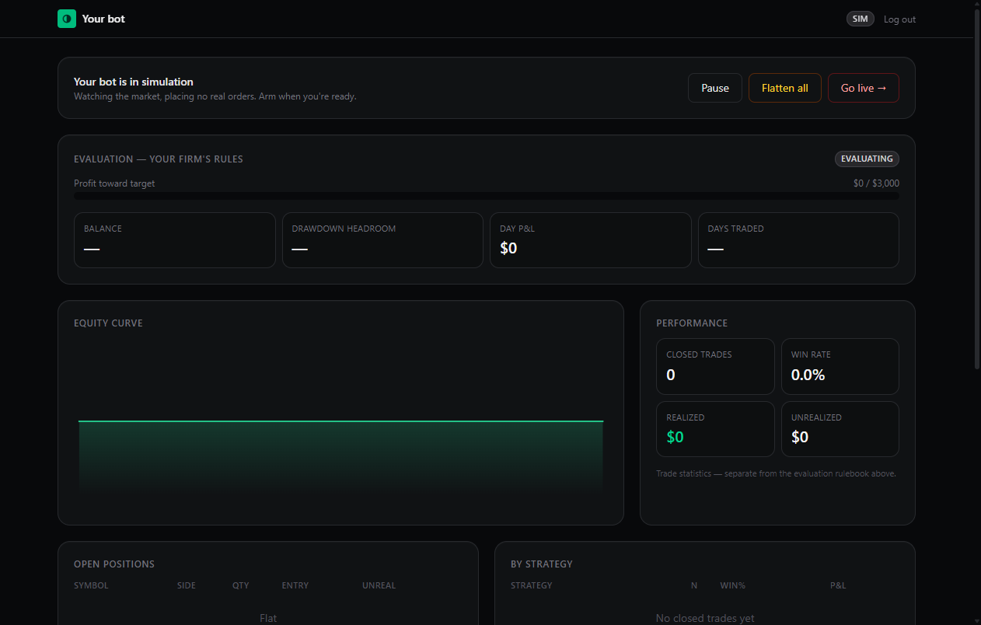Screen dimensions: 981x625
Task: Click the Unreal column header
Action: coord(379,585)
